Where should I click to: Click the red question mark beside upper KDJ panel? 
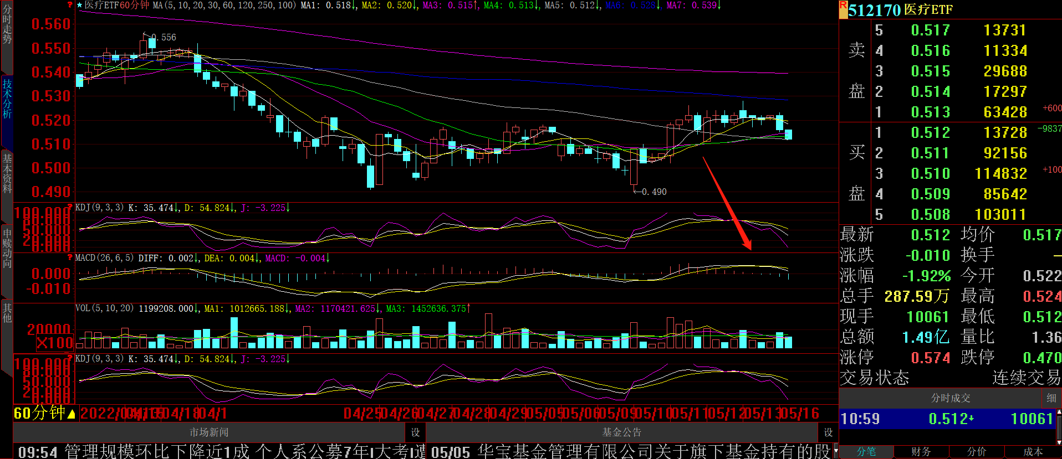click(x=70, y=207)
